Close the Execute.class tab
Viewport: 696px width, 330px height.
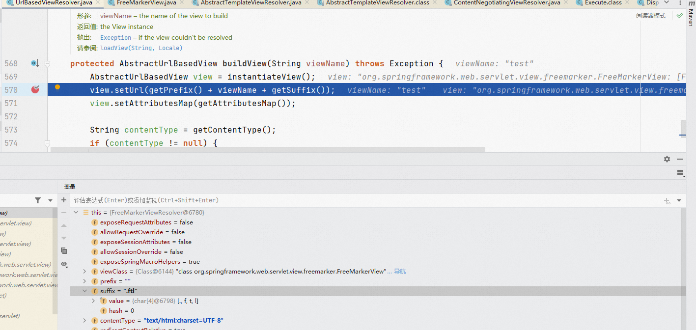pyautogui.click(x=627, y=3)
